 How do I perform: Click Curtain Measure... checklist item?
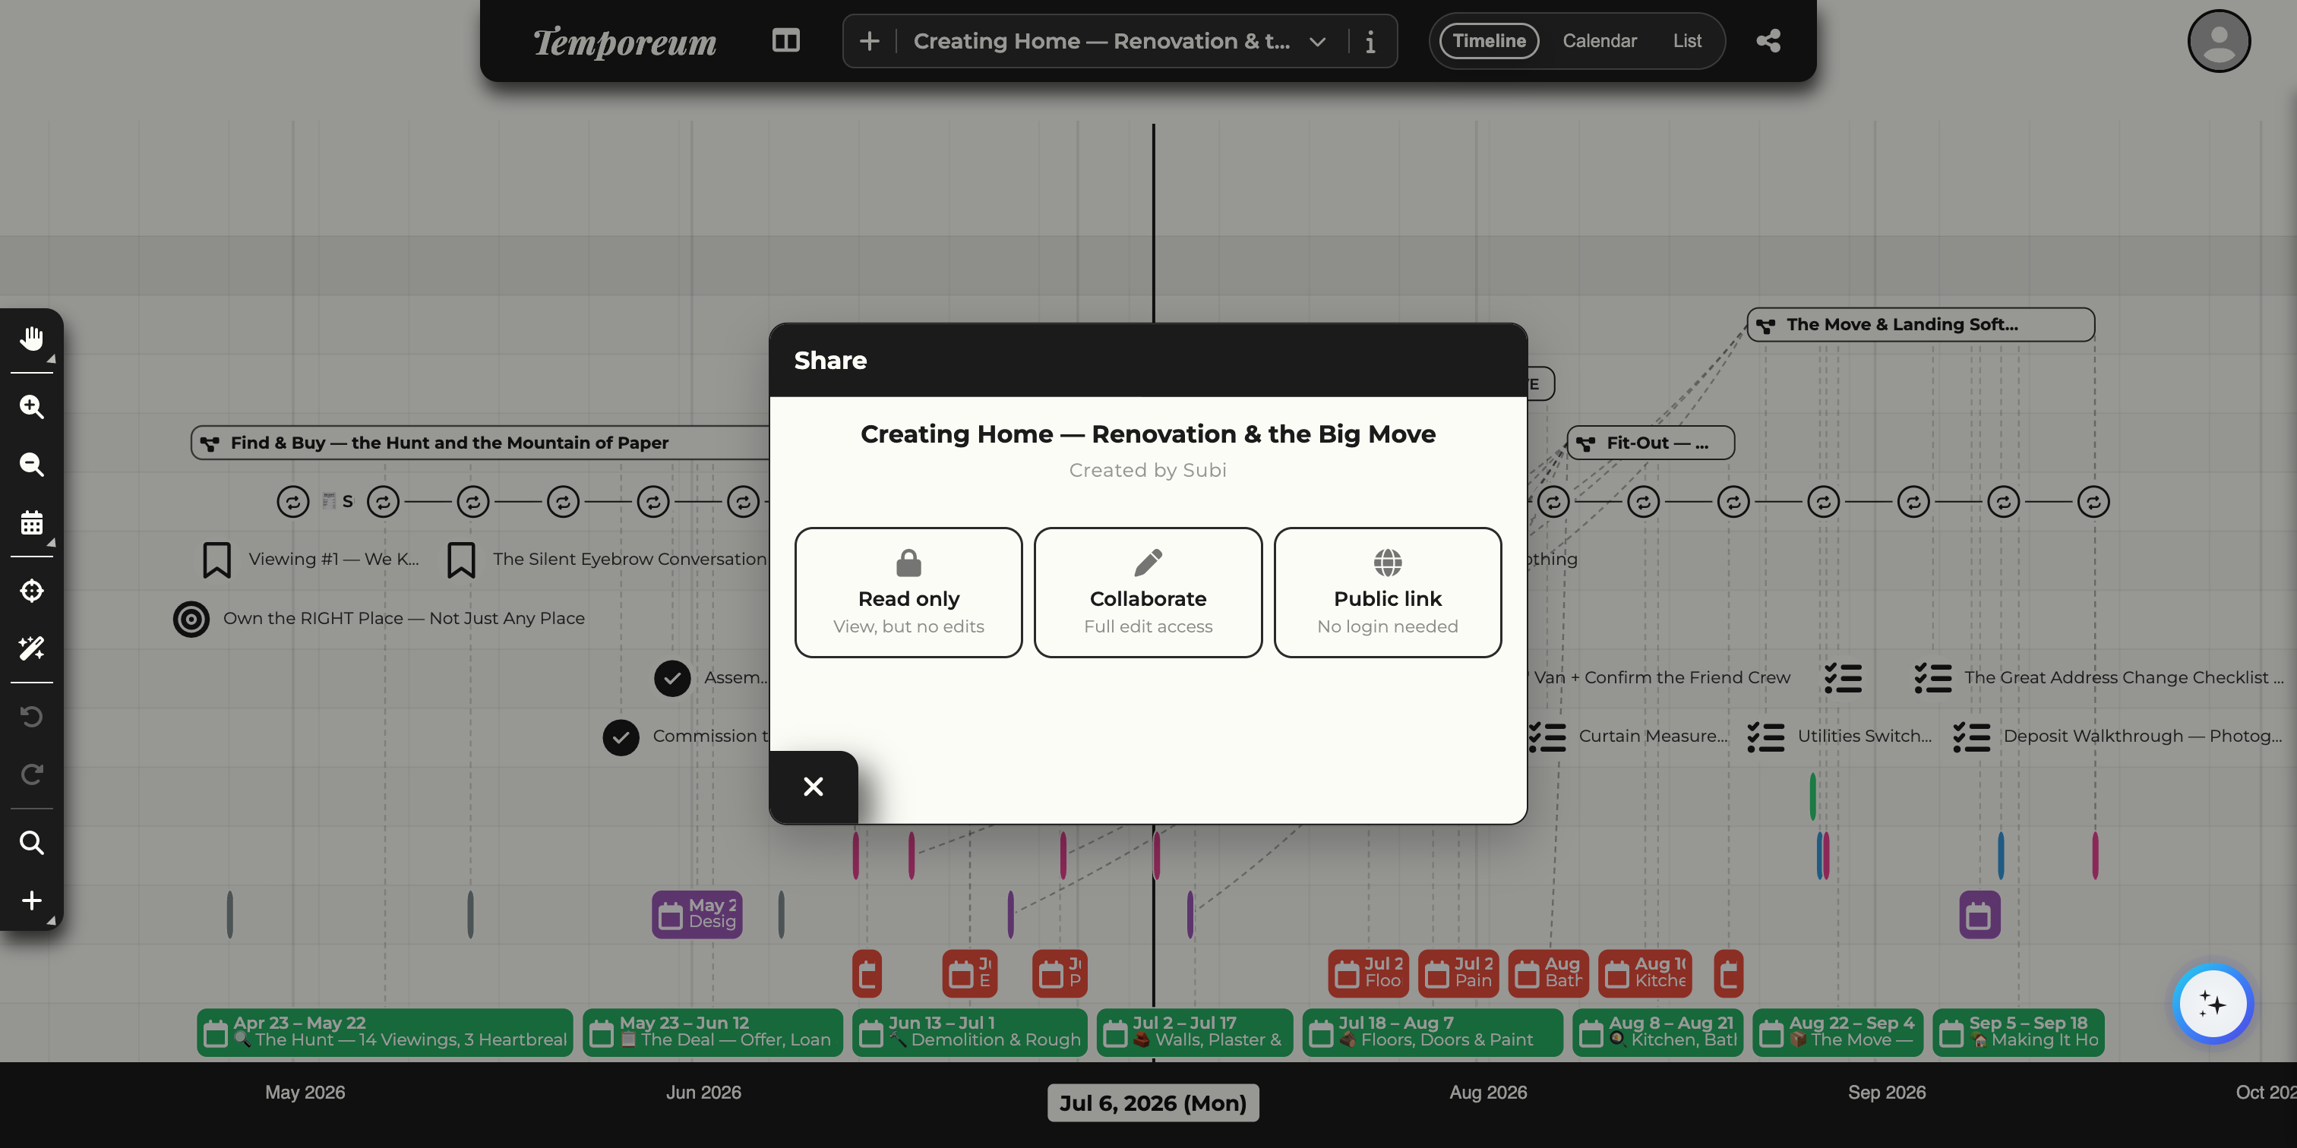(1652, 737)
